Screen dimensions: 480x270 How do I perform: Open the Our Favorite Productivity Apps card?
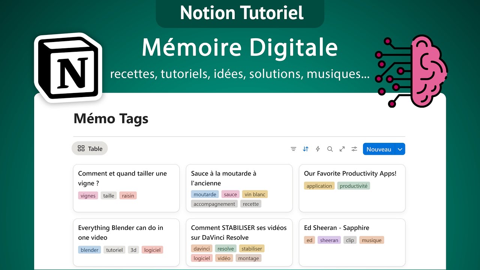point(352,188)
